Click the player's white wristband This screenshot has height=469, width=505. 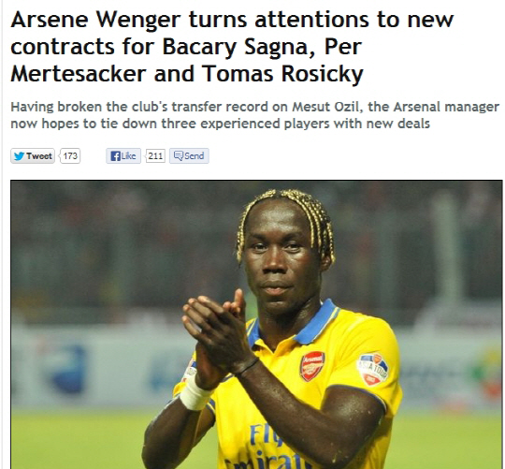coord(194,393)
